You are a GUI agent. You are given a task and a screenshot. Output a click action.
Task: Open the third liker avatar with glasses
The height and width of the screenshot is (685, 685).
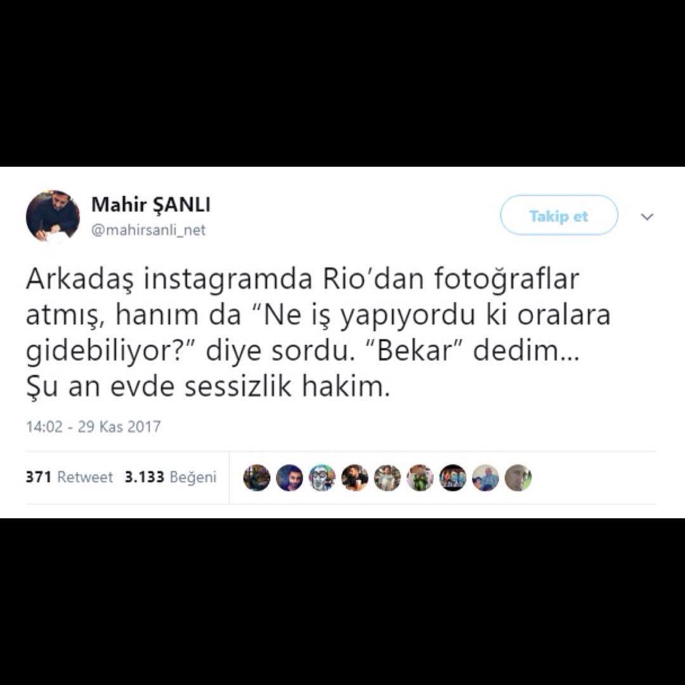322,478
